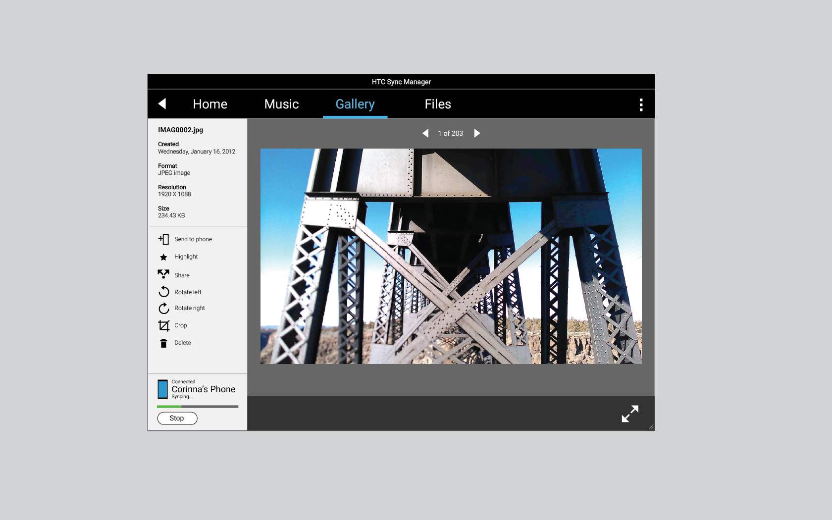
Task: Expand photo to full screen
Action: click(x=630, y=414)
